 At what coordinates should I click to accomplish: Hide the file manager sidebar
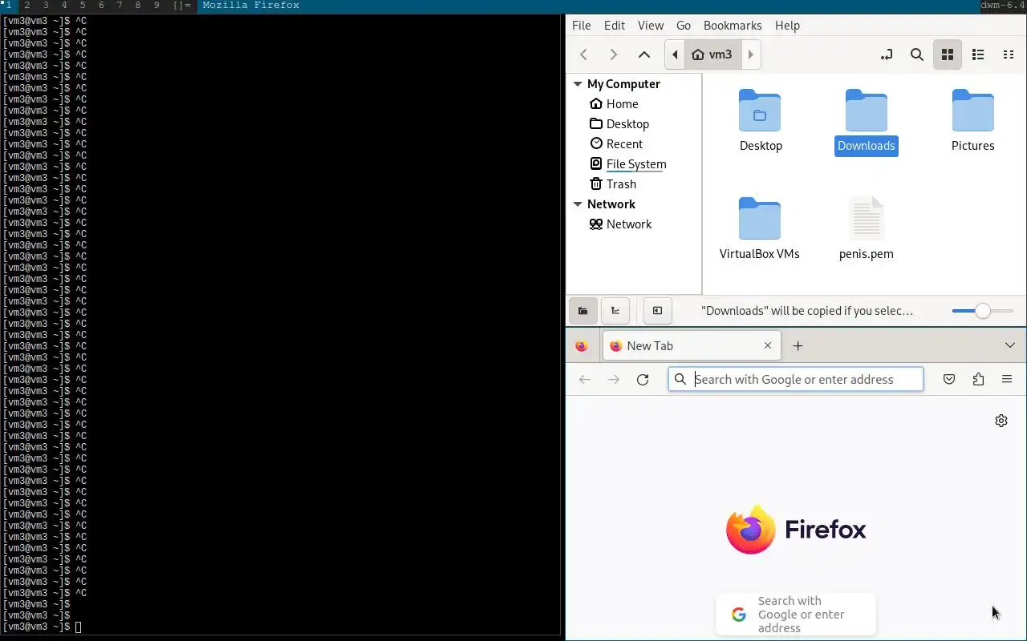(657, 311)
